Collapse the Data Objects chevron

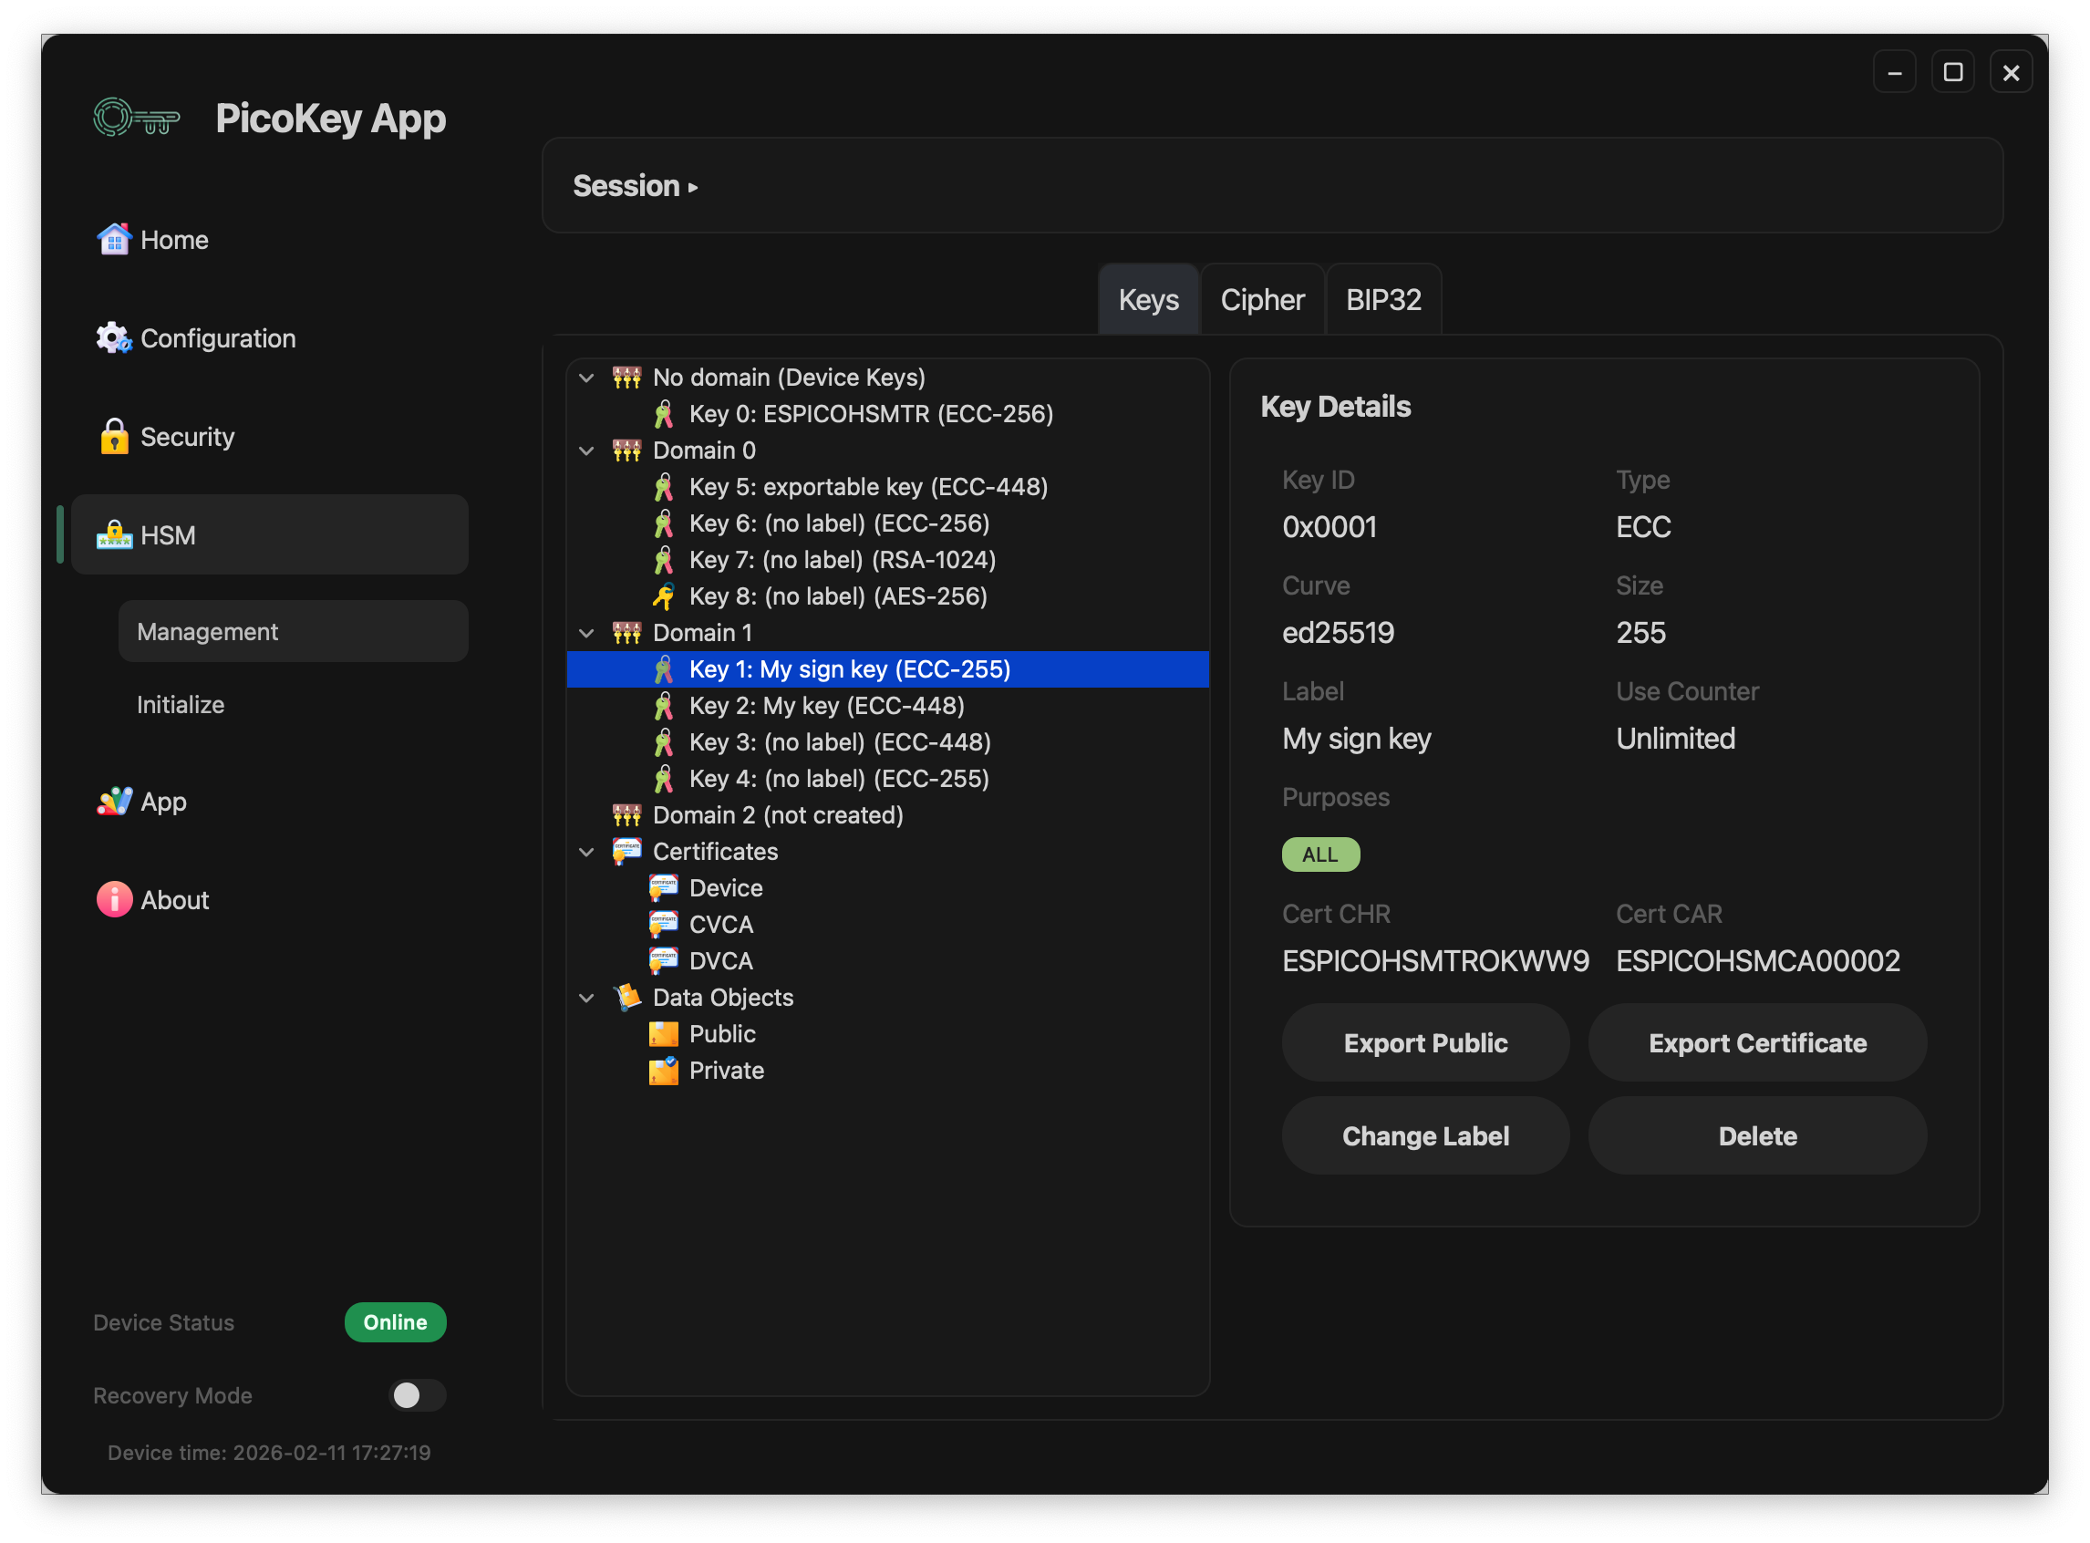[586, 998]
